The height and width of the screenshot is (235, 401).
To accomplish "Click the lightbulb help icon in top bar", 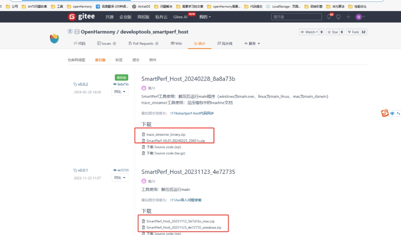I will 339,17.
